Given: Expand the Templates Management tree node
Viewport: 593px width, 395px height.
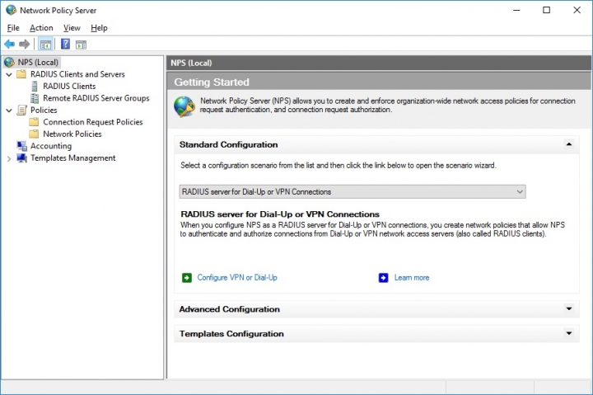Looking at the screenshot, I should click(9, 158).
